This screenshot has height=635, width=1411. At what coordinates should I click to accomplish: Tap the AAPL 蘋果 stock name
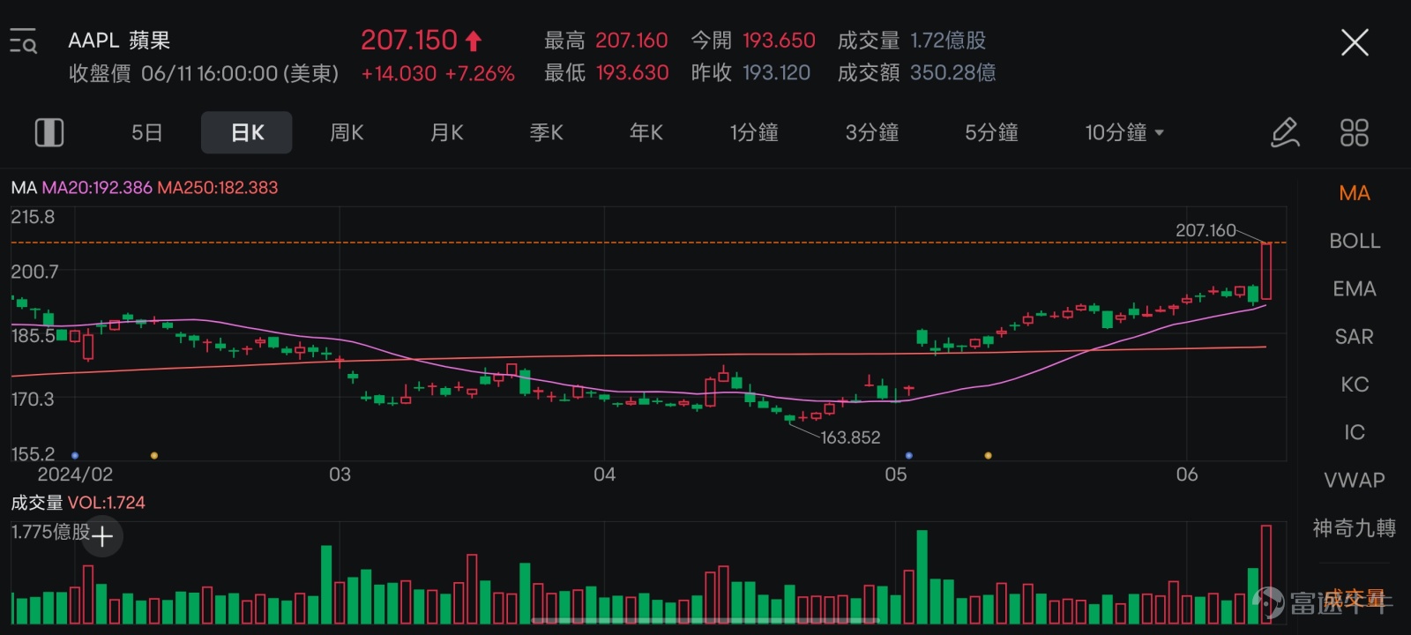click(x=119, y=41)
